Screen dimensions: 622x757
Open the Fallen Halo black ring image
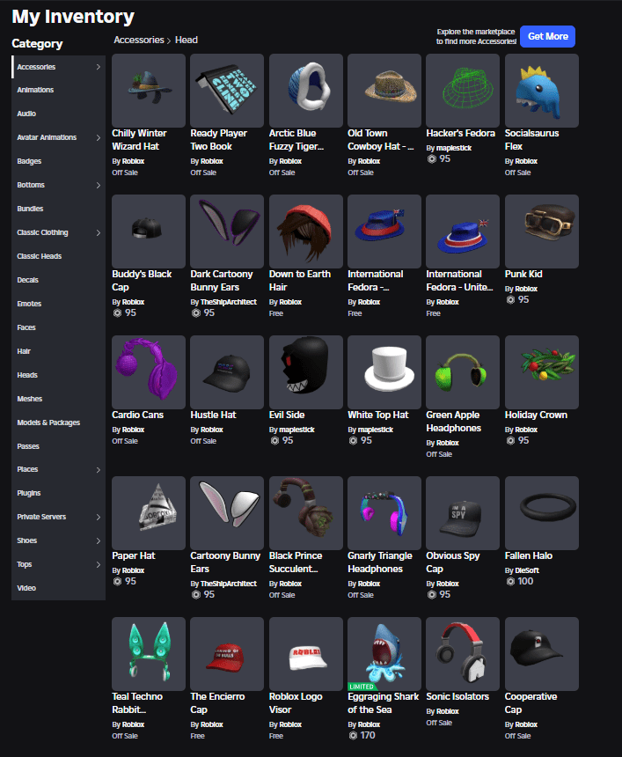pos(542,513)
